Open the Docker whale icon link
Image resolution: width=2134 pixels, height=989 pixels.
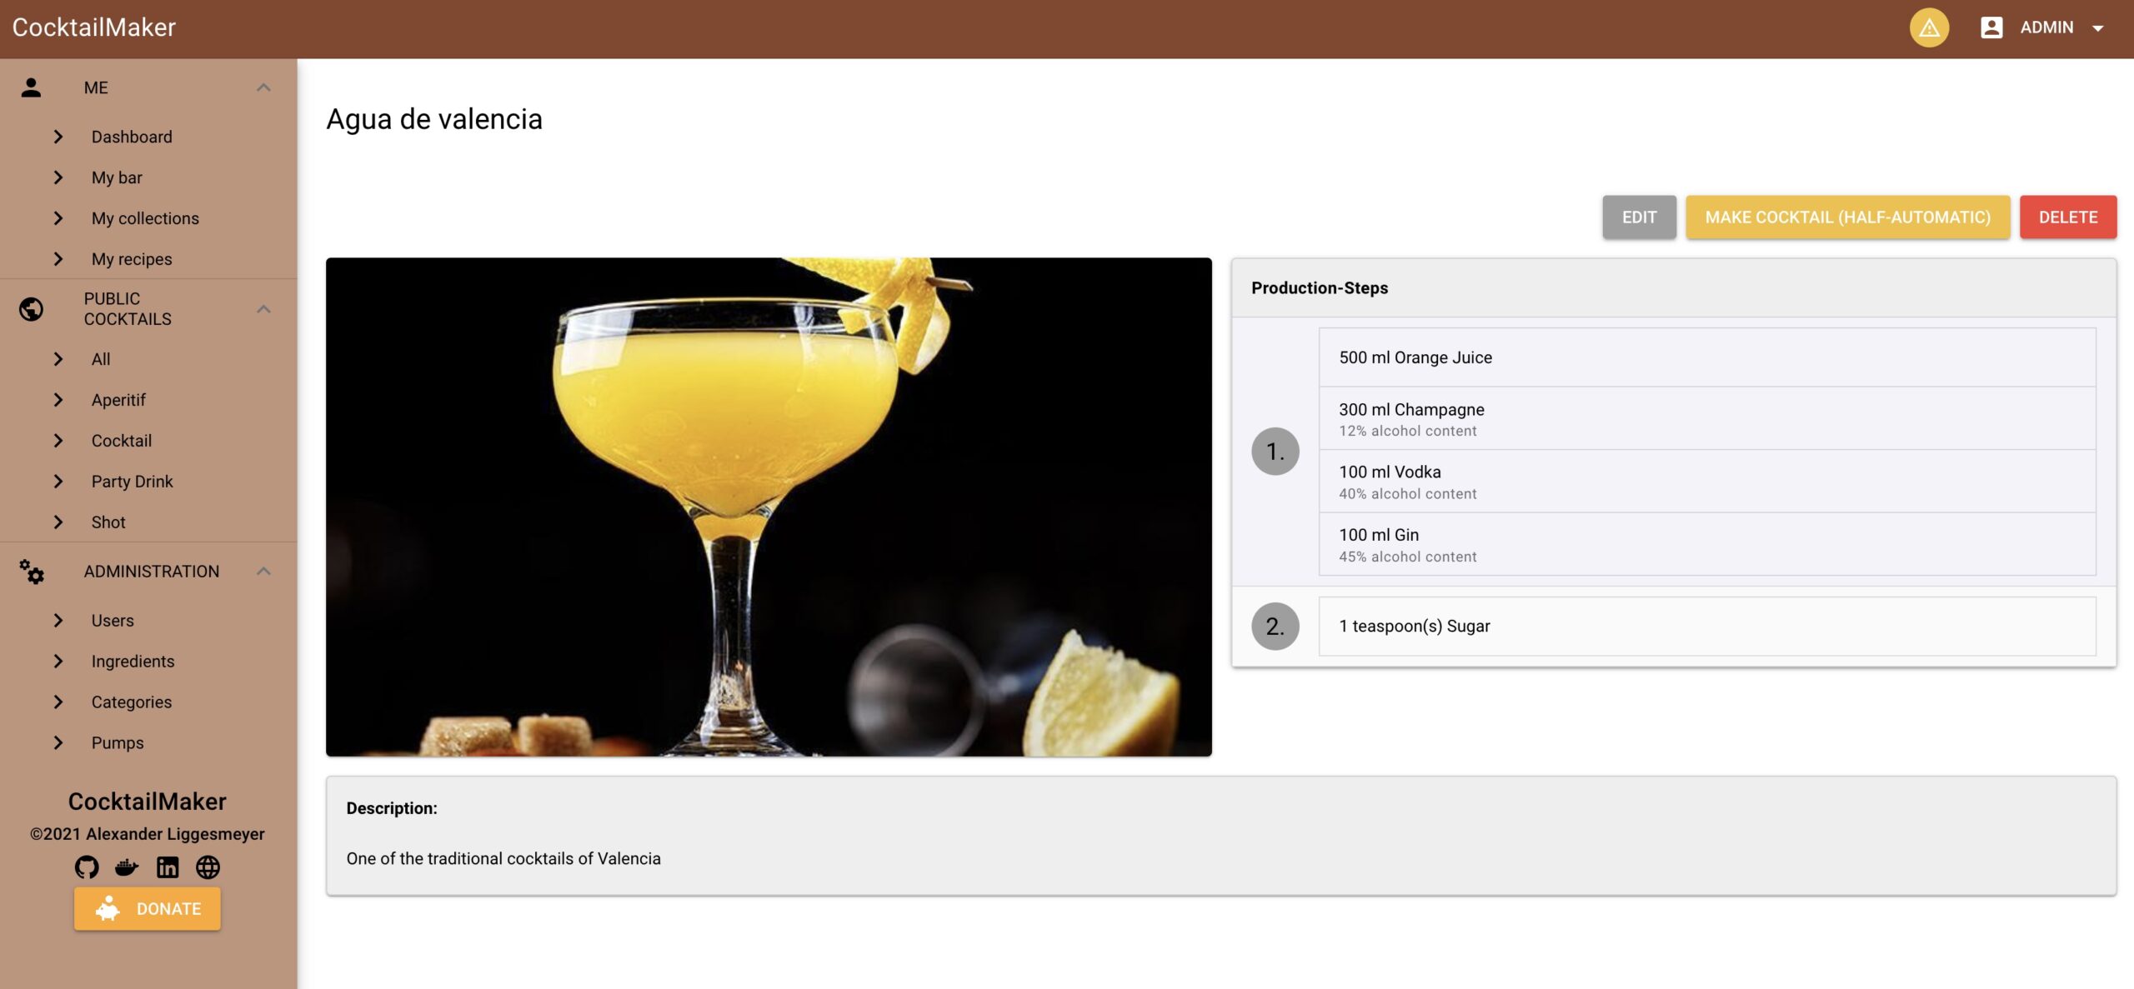pos(127,867)
